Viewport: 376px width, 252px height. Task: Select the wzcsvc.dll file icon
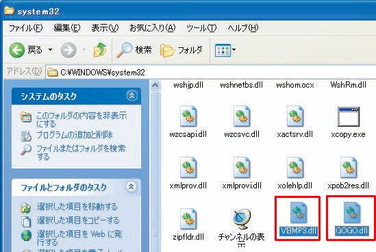click(242, 116)
